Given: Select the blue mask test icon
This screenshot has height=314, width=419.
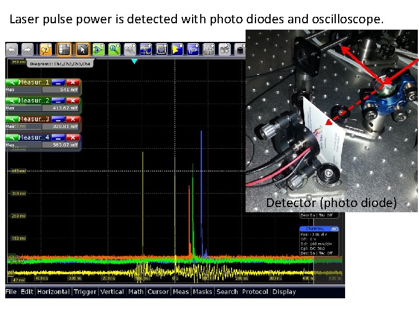Looking at the screenshot, I should (x=161, y=49).
